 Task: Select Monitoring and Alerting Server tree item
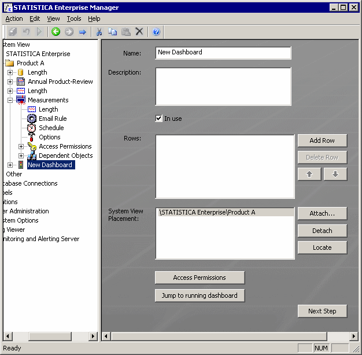click(x=41, y=239)
